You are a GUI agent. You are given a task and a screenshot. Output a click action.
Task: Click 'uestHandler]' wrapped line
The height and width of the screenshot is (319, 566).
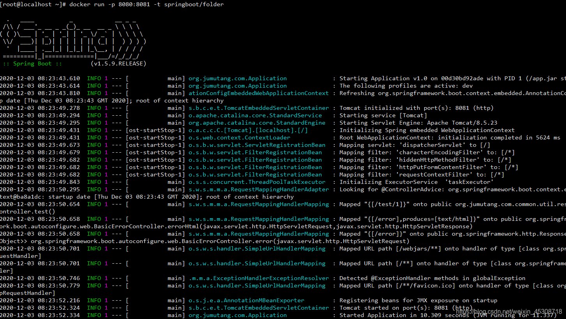coord(21,256)
